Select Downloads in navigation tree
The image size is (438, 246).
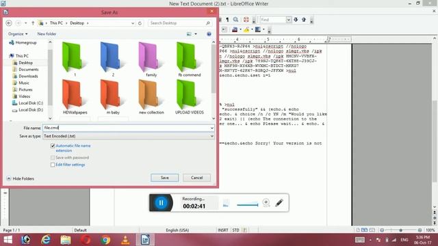click(28, 76)
